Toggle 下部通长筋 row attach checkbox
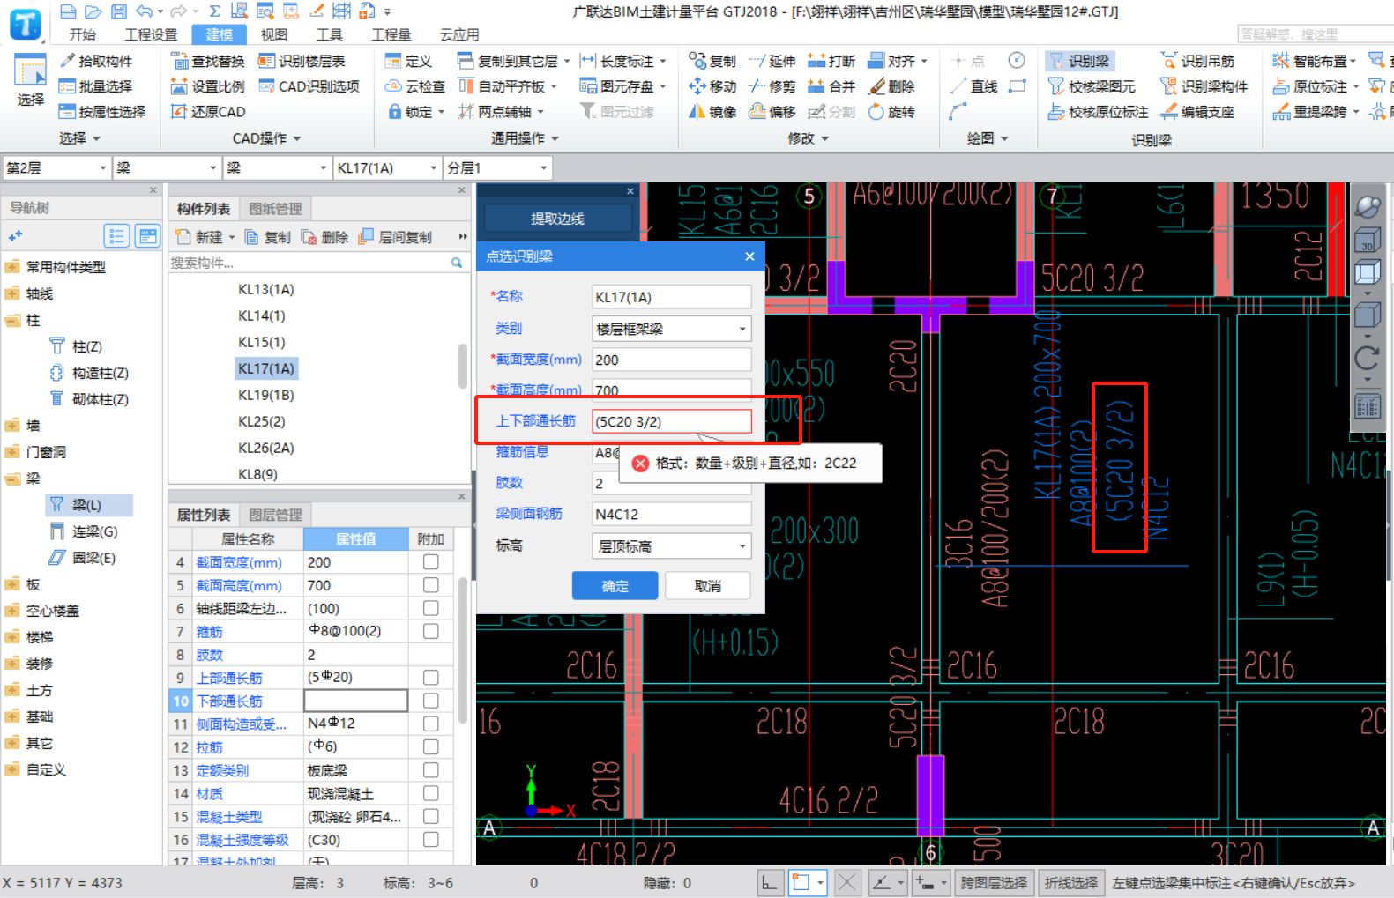Viewport: 1394px width, 898px height. coord(430,701)
